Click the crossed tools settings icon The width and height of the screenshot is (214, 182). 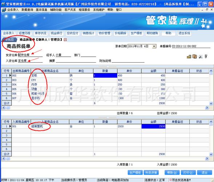click(x=201, y=56)
